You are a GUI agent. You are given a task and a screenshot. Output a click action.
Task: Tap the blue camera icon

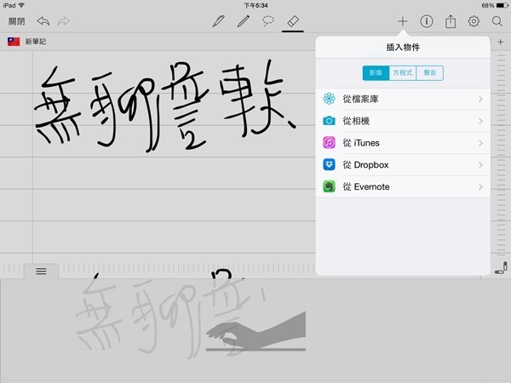point(329,121)
